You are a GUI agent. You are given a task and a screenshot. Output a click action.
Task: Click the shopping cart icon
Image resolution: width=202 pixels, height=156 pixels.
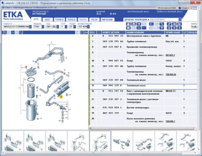(x=162, y=28)
